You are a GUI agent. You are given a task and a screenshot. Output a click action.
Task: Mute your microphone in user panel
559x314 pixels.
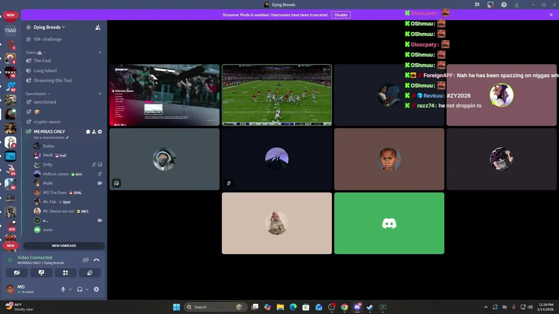click(63, 289)
